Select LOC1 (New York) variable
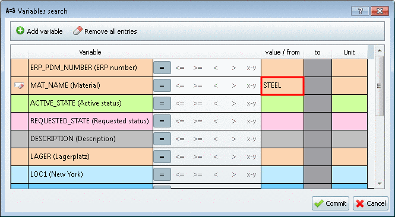395x217 pixels. tap(90, 175)
